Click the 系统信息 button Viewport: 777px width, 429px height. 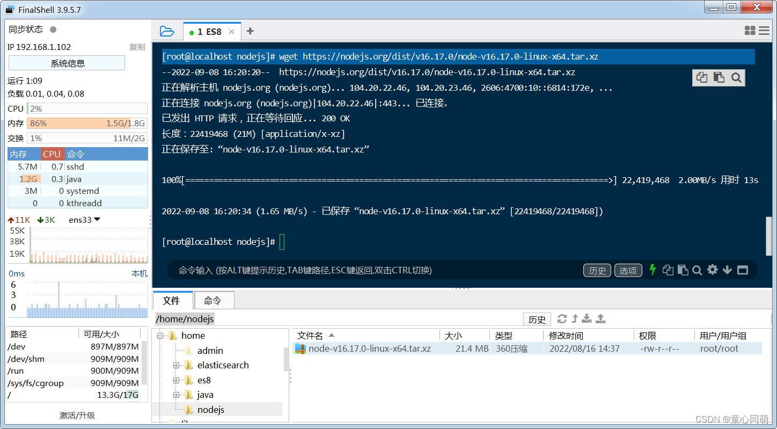tap(66, 63)
